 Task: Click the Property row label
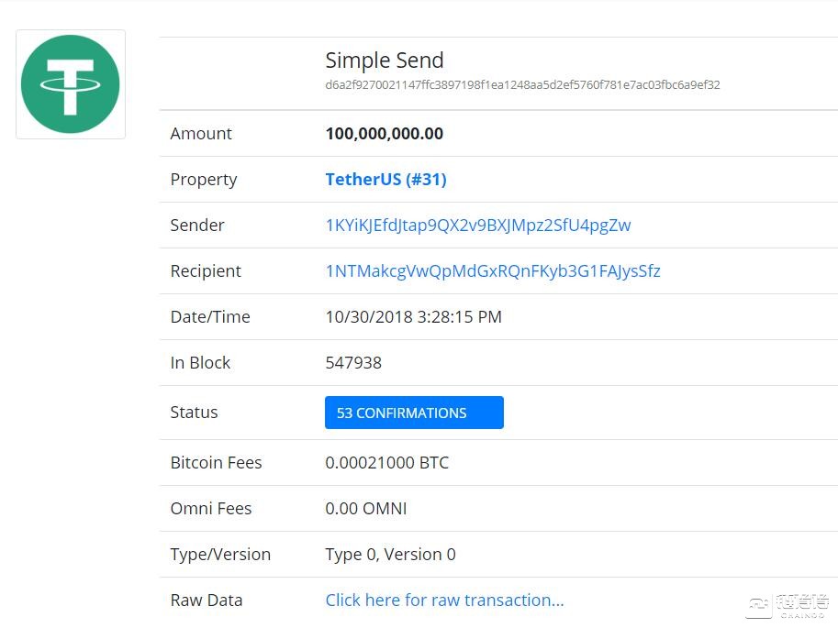pyautogui.click(x=204, y=180)
